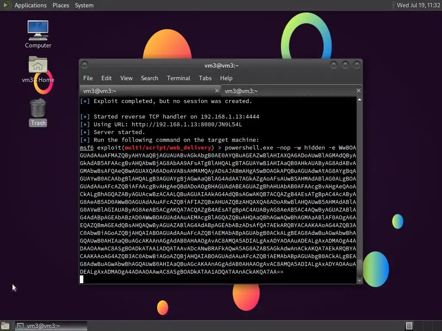Click the 'Server started.' line

pos(112,132)
